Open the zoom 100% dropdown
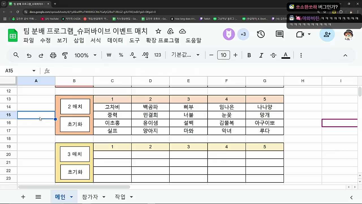The height and width of the screenshot is (204, 362). pyautogui.click(x=85, y=55)
